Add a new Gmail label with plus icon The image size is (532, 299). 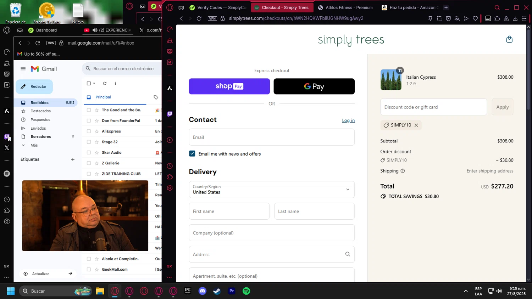[73, 159]
